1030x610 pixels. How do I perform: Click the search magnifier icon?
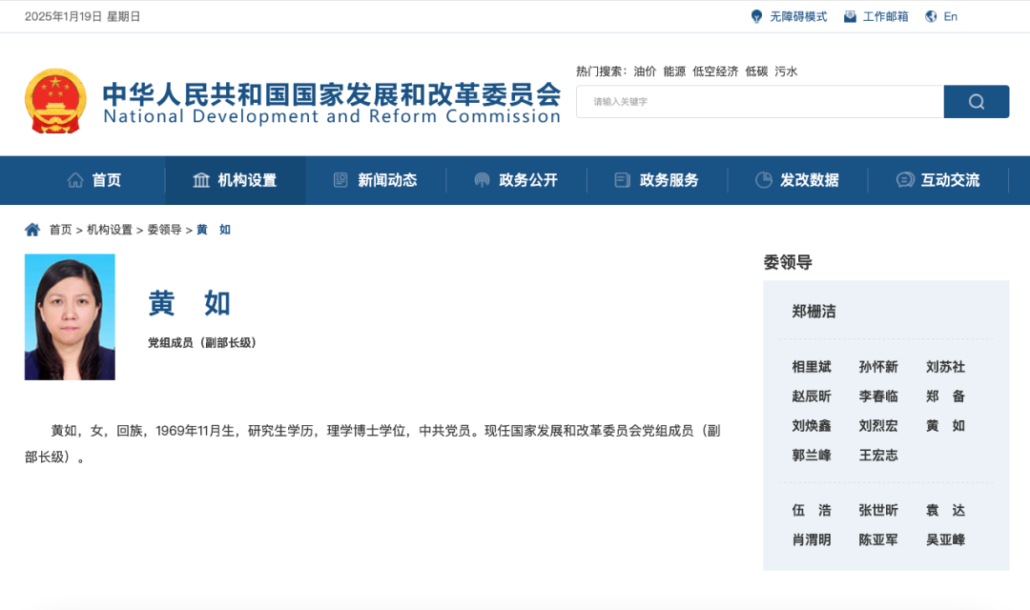(976, 101)
